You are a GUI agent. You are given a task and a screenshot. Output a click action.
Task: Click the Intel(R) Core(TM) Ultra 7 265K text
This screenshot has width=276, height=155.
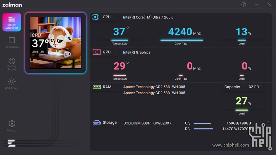(148, 17)
